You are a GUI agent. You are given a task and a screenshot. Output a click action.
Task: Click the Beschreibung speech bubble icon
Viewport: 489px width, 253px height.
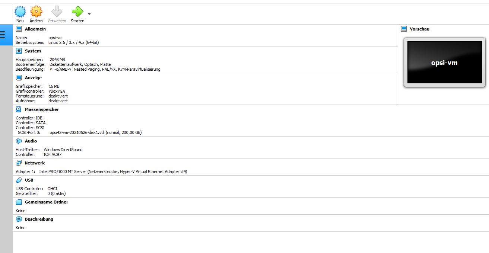[19, 219]
